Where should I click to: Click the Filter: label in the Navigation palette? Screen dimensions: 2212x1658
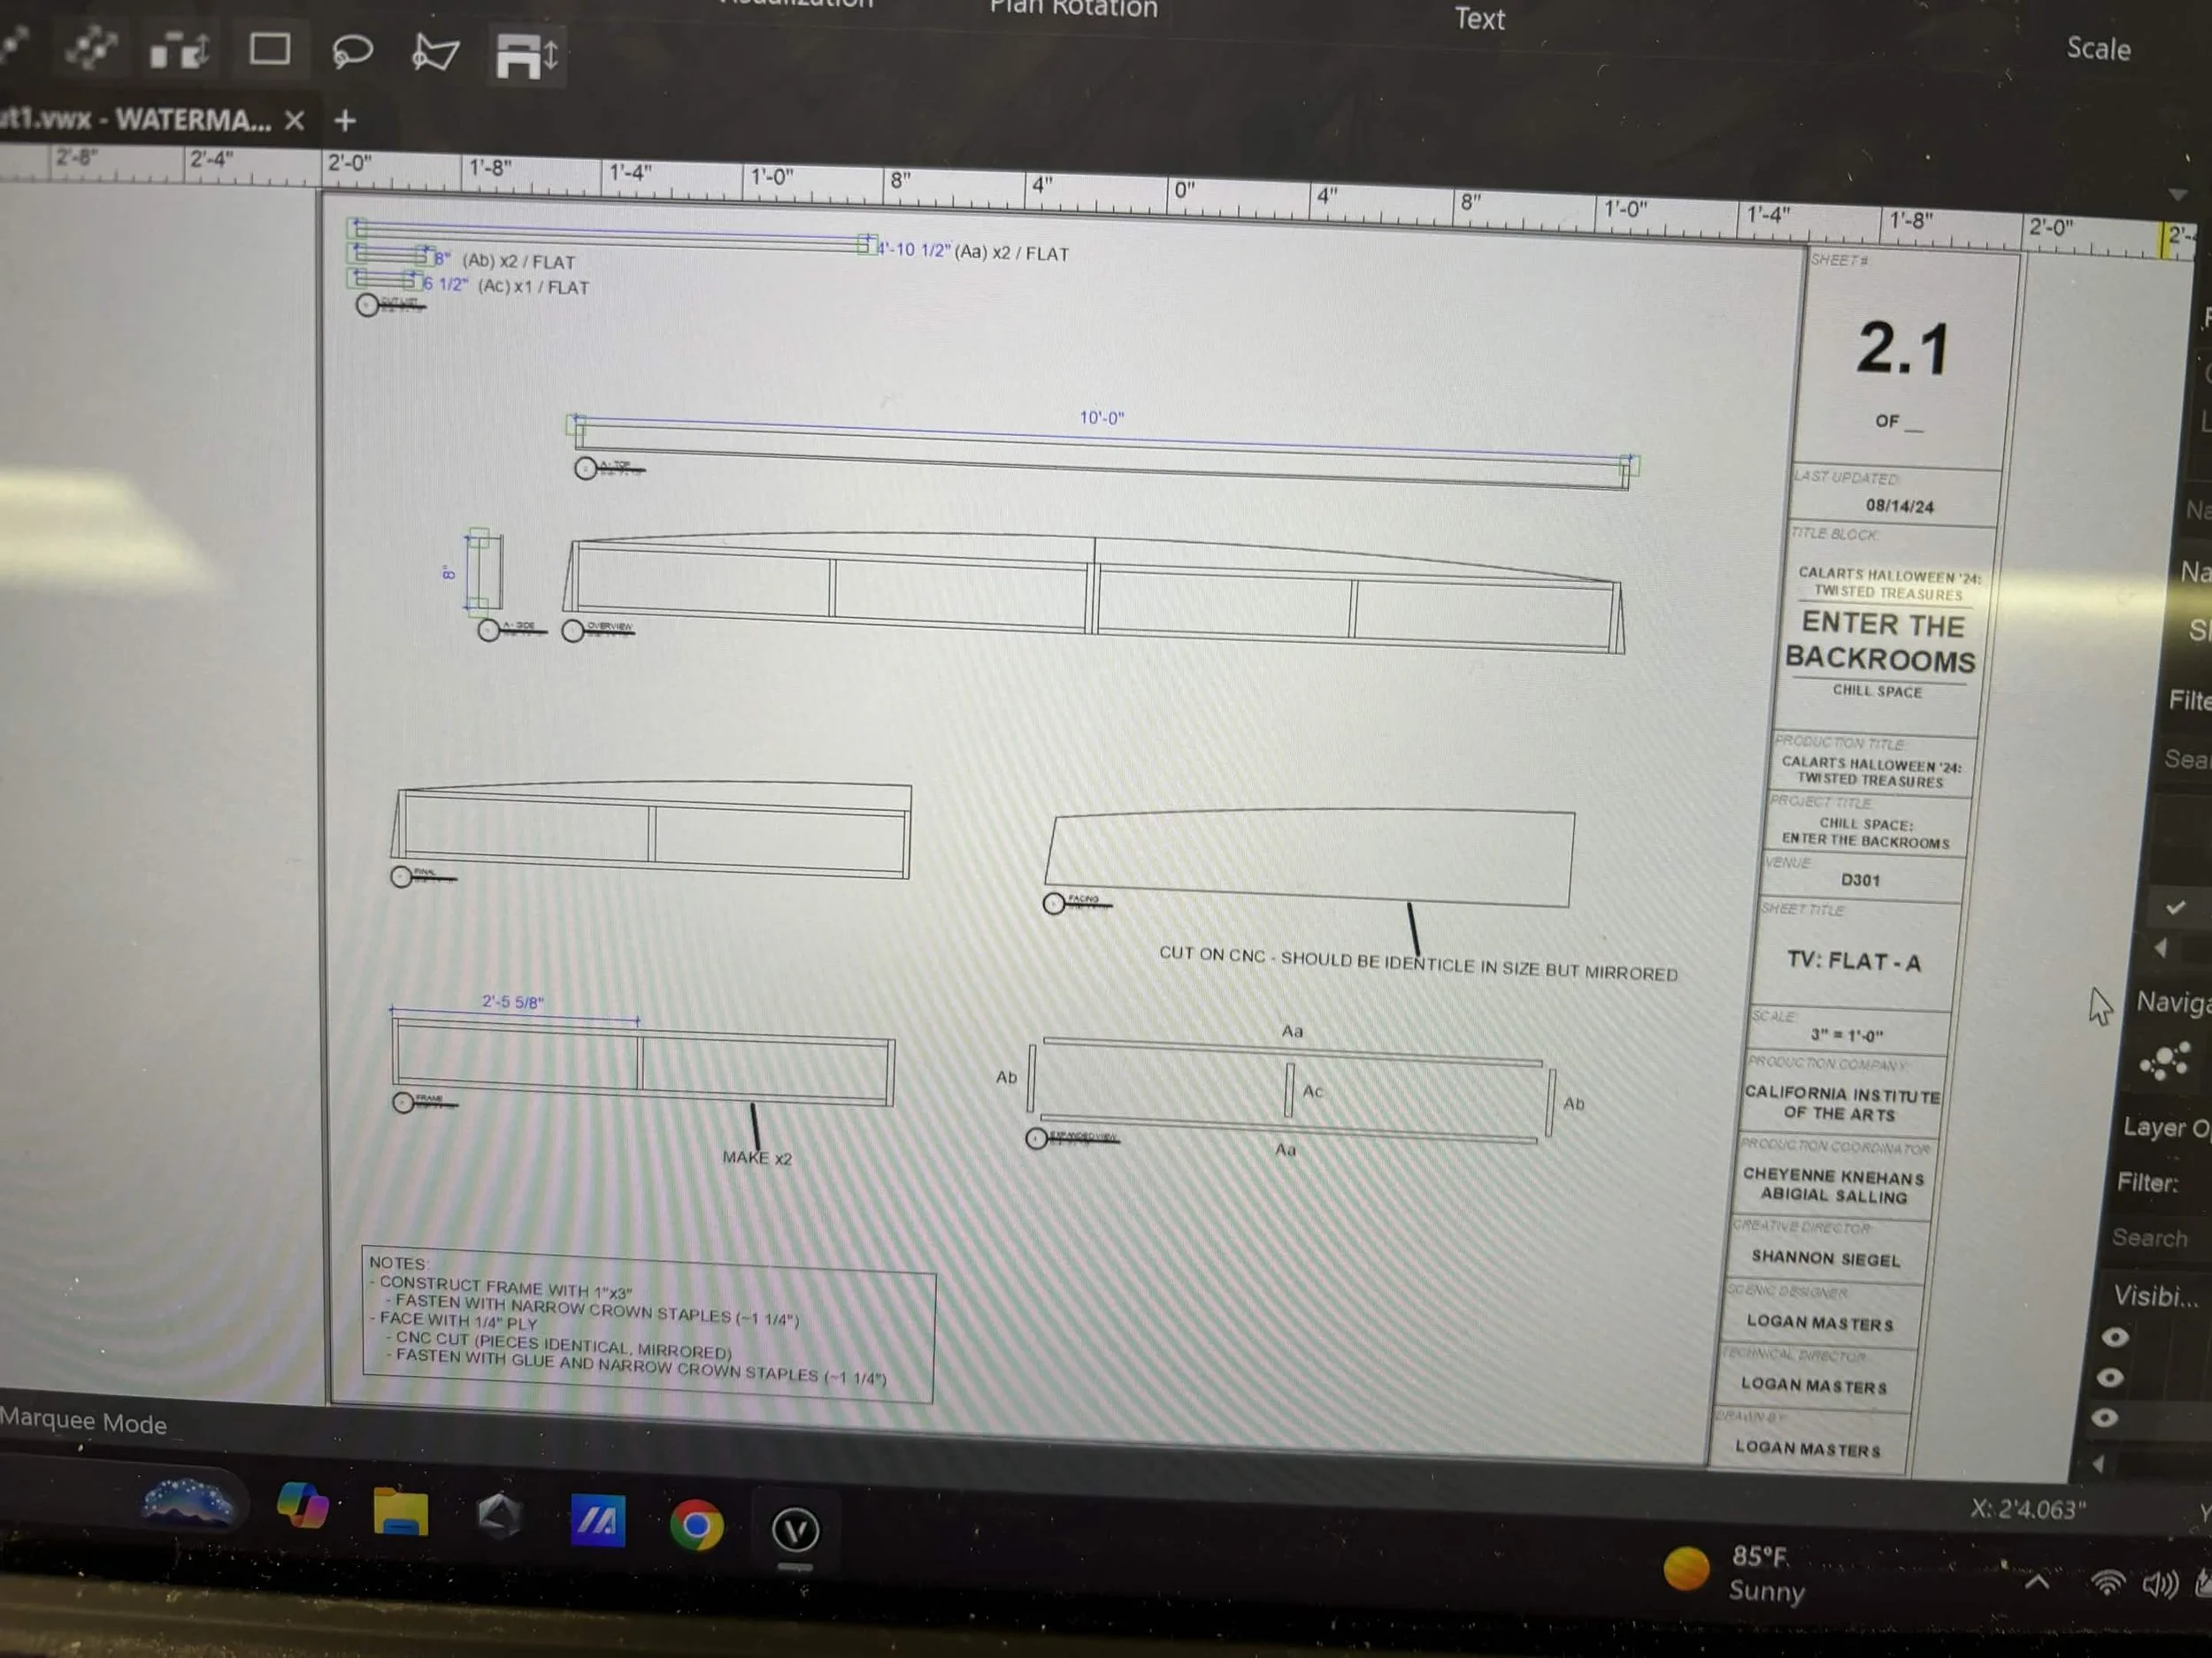tap(2147, 1183)
